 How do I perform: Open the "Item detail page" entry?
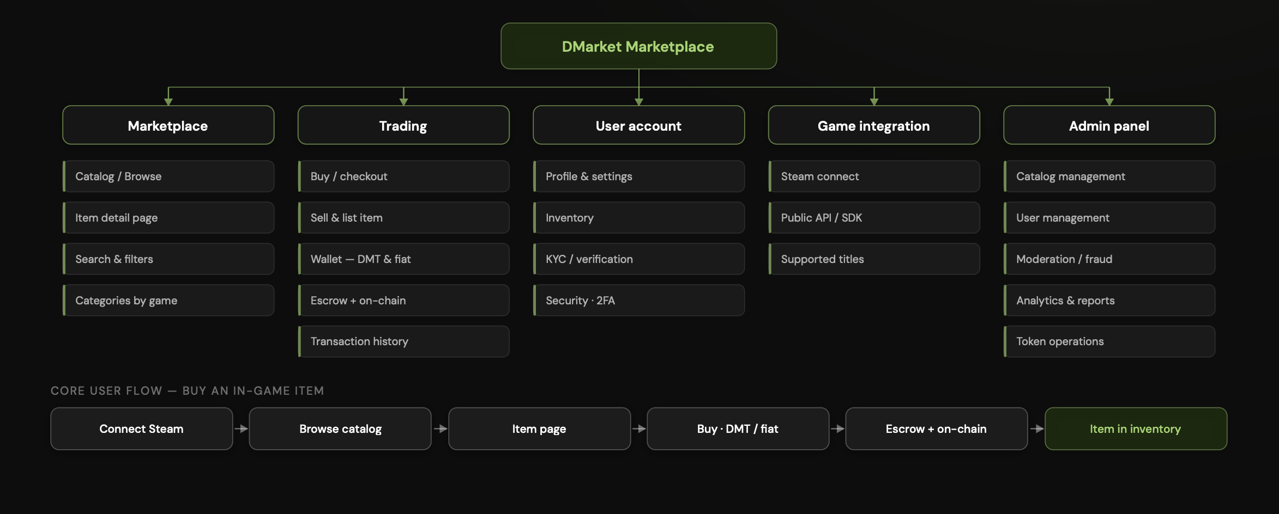click(x=168, y=218)
